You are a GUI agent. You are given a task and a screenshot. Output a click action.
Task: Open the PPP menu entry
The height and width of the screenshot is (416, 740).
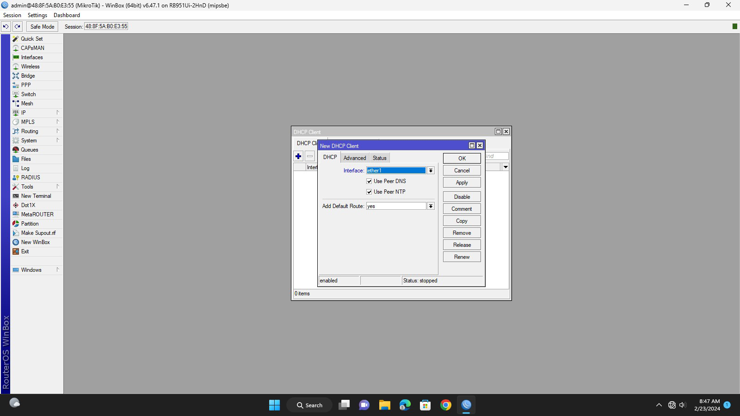tap(37, 85)
